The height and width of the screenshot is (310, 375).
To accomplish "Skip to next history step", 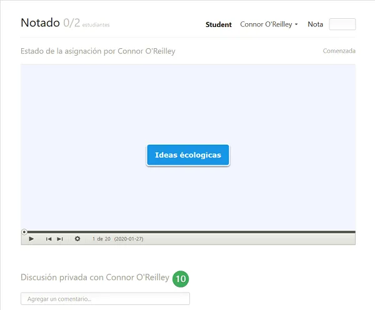I will coord(60,239).
